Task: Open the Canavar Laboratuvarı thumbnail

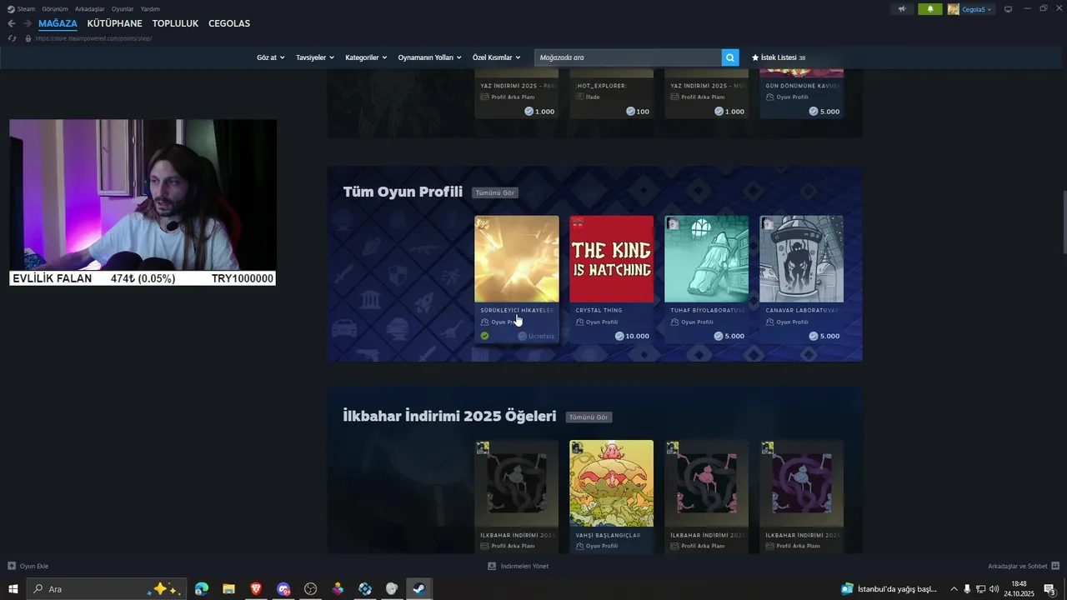Action: 802,259
